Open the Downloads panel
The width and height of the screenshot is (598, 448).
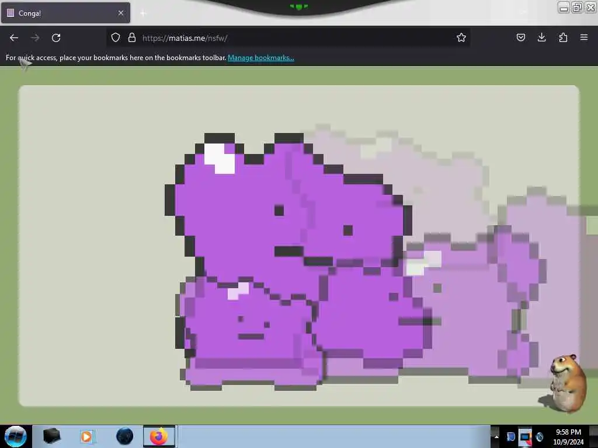[541, 37]
